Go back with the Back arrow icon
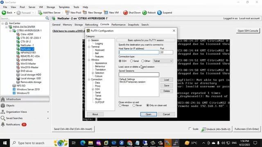The width and height of the screenshot is (262, 147). (4, 13)
